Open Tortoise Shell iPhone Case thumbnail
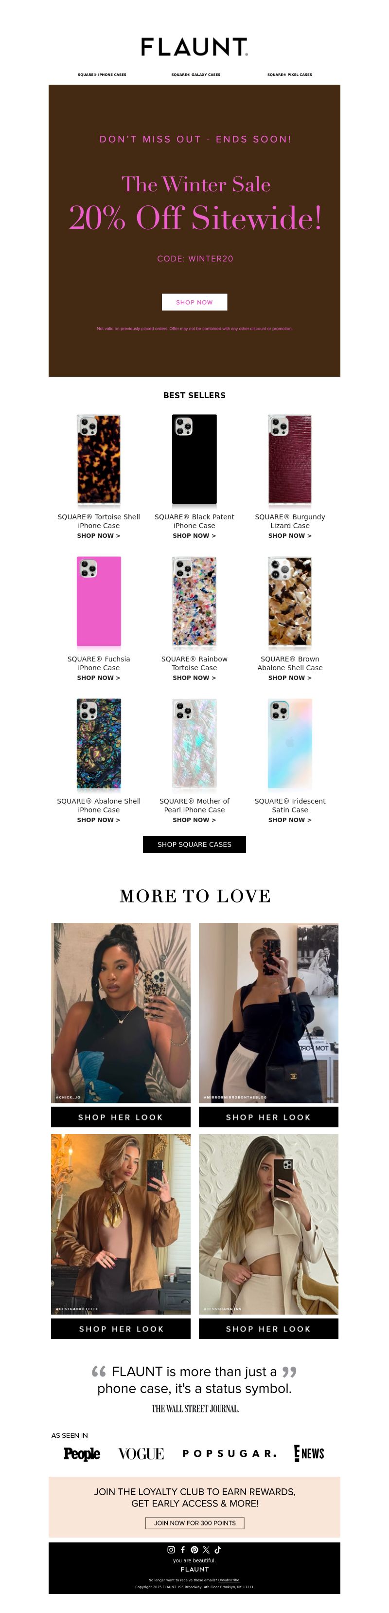The image size is (389, 1613). coord(99,459)
